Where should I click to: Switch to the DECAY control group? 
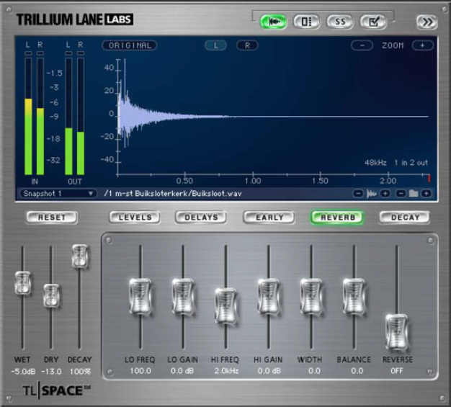[x=405, y=218]
